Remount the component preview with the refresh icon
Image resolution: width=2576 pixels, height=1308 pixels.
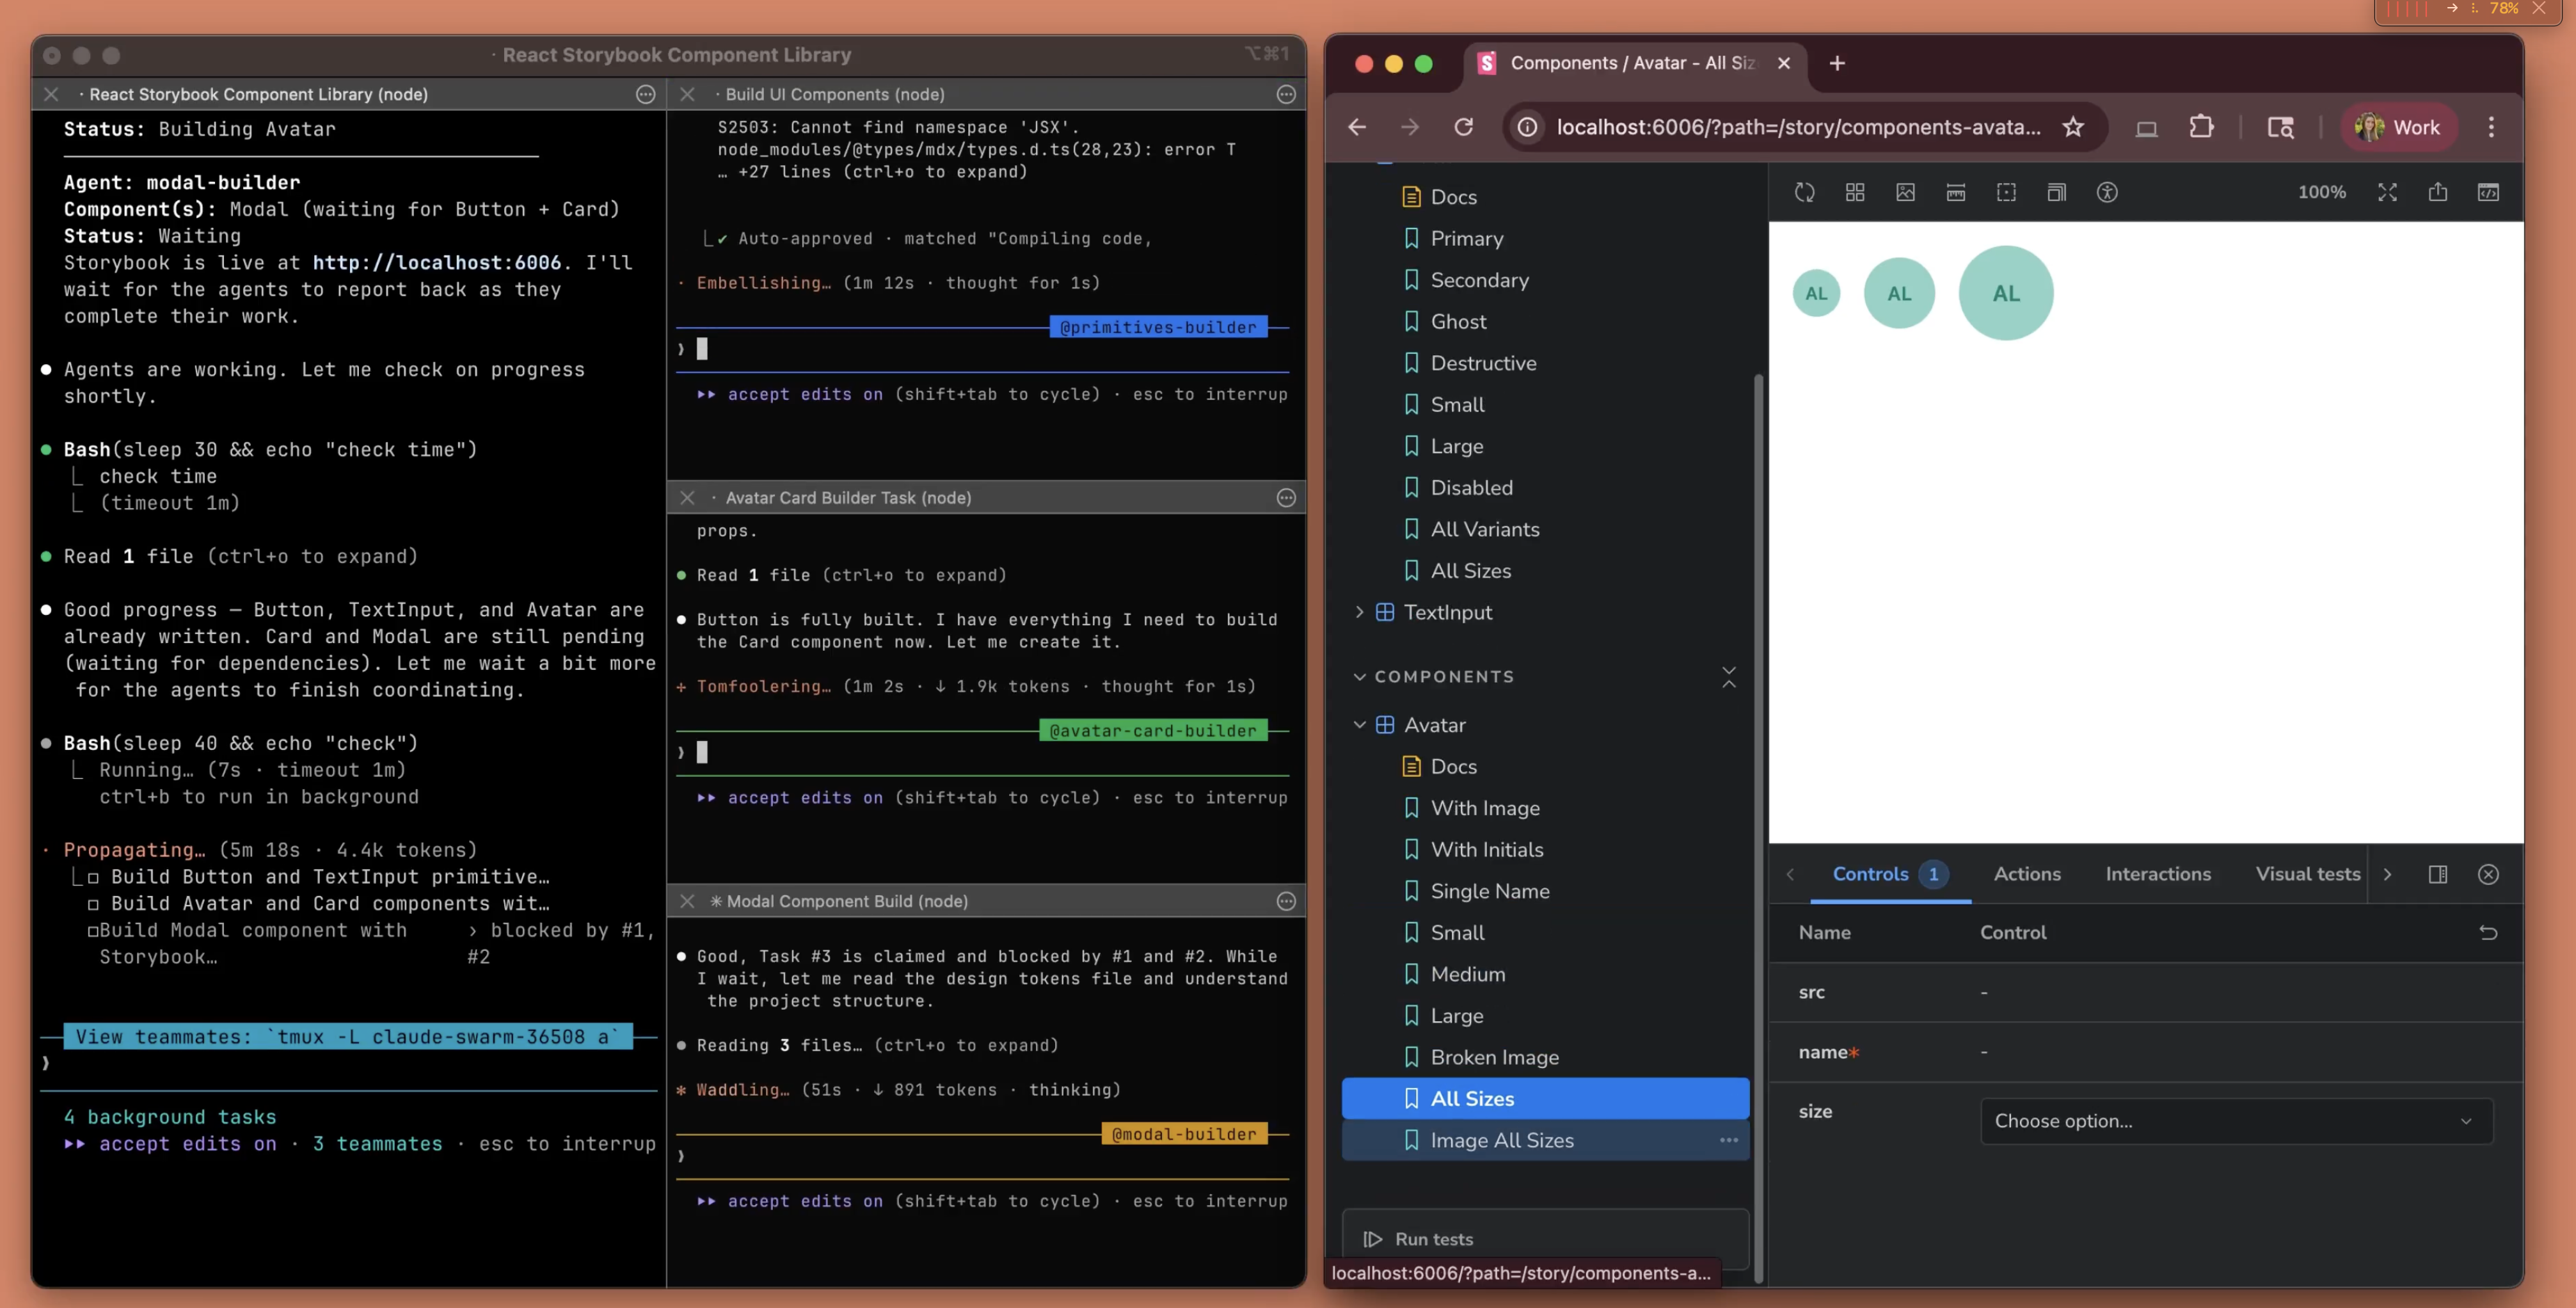[1805, 192]
